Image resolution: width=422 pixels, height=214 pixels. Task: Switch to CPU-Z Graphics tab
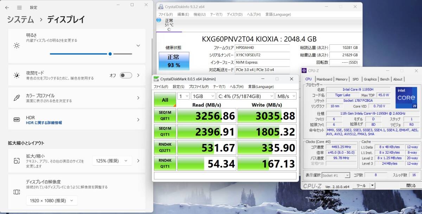click(370, 79)
